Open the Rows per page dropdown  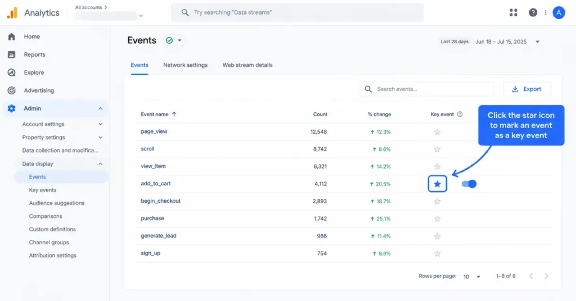(472, 276)
